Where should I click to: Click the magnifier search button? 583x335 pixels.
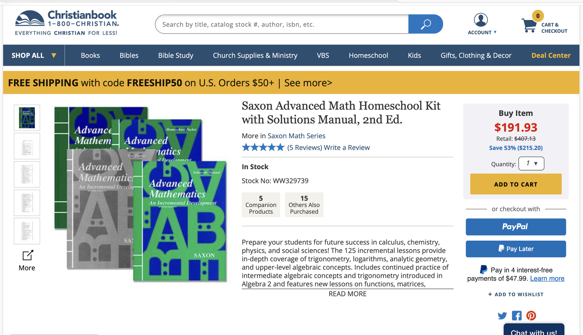(425, 24)
